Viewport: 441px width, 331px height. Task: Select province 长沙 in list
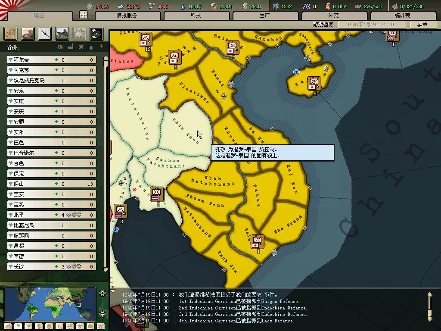pos(52,266)
